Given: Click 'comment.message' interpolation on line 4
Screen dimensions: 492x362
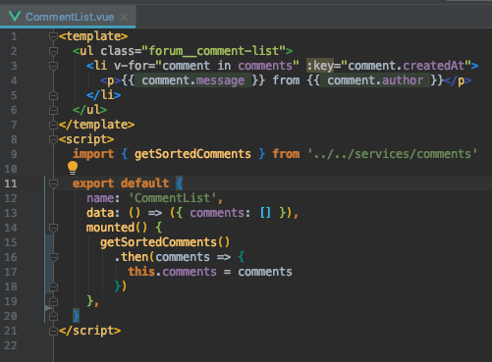Looking at the screenshot, I should point(193,80).
